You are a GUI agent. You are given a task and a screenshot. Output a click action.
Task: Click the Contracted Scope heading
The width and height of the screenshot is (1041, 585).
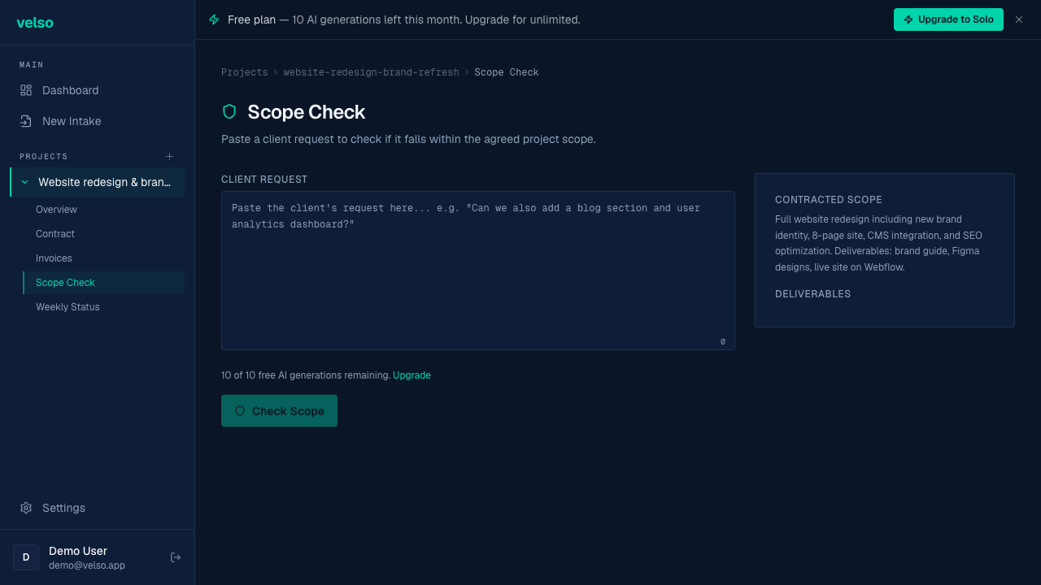(x=829, y=200)
